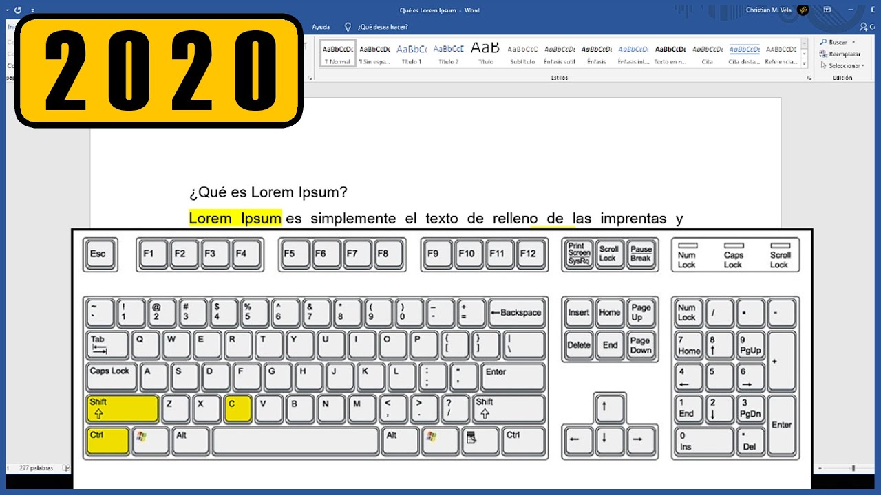Click the word simplemente in the paragraph
The image size is (881, 495).
[353, 219]
